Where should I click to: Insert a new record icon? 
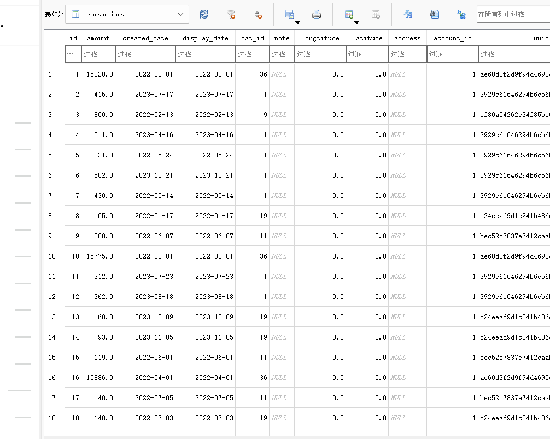349,14
